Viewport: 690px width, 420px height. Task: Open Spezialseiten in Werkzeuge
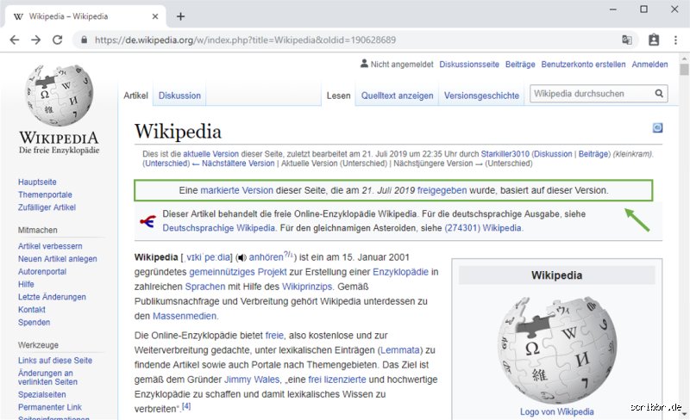[41, 394]
